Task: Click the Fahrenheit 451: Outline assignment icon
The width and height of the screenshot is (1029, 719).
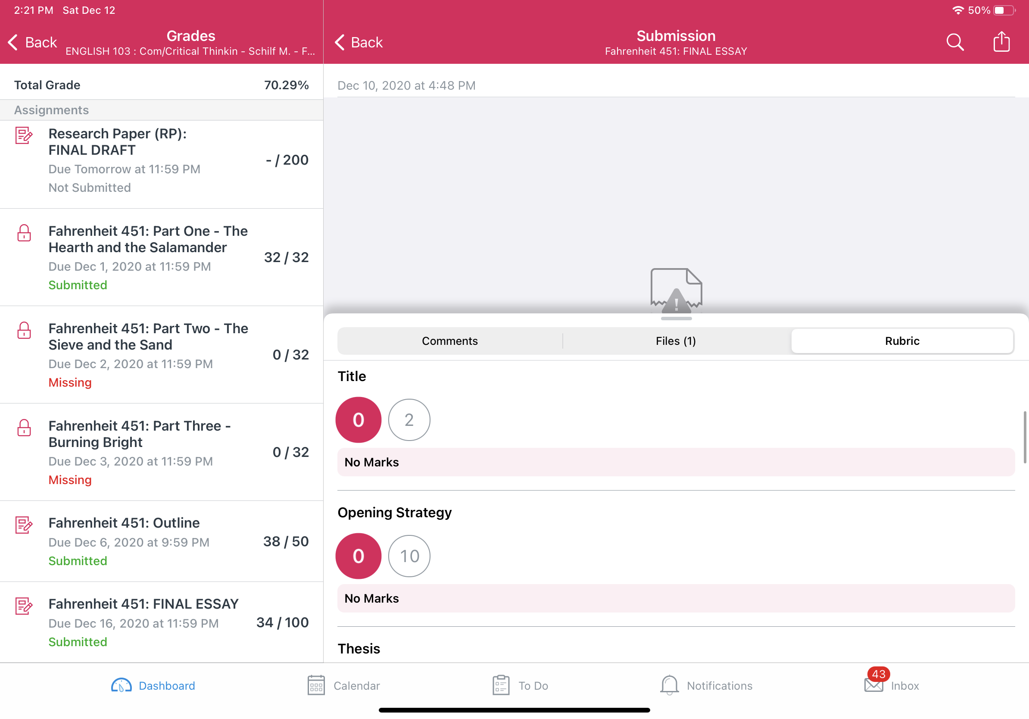Action: pos(24,525)
